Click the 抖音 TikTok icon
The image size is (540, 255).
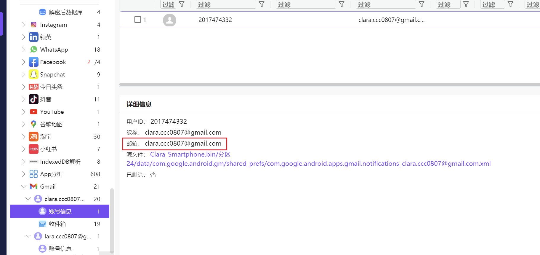coord(33,99)
